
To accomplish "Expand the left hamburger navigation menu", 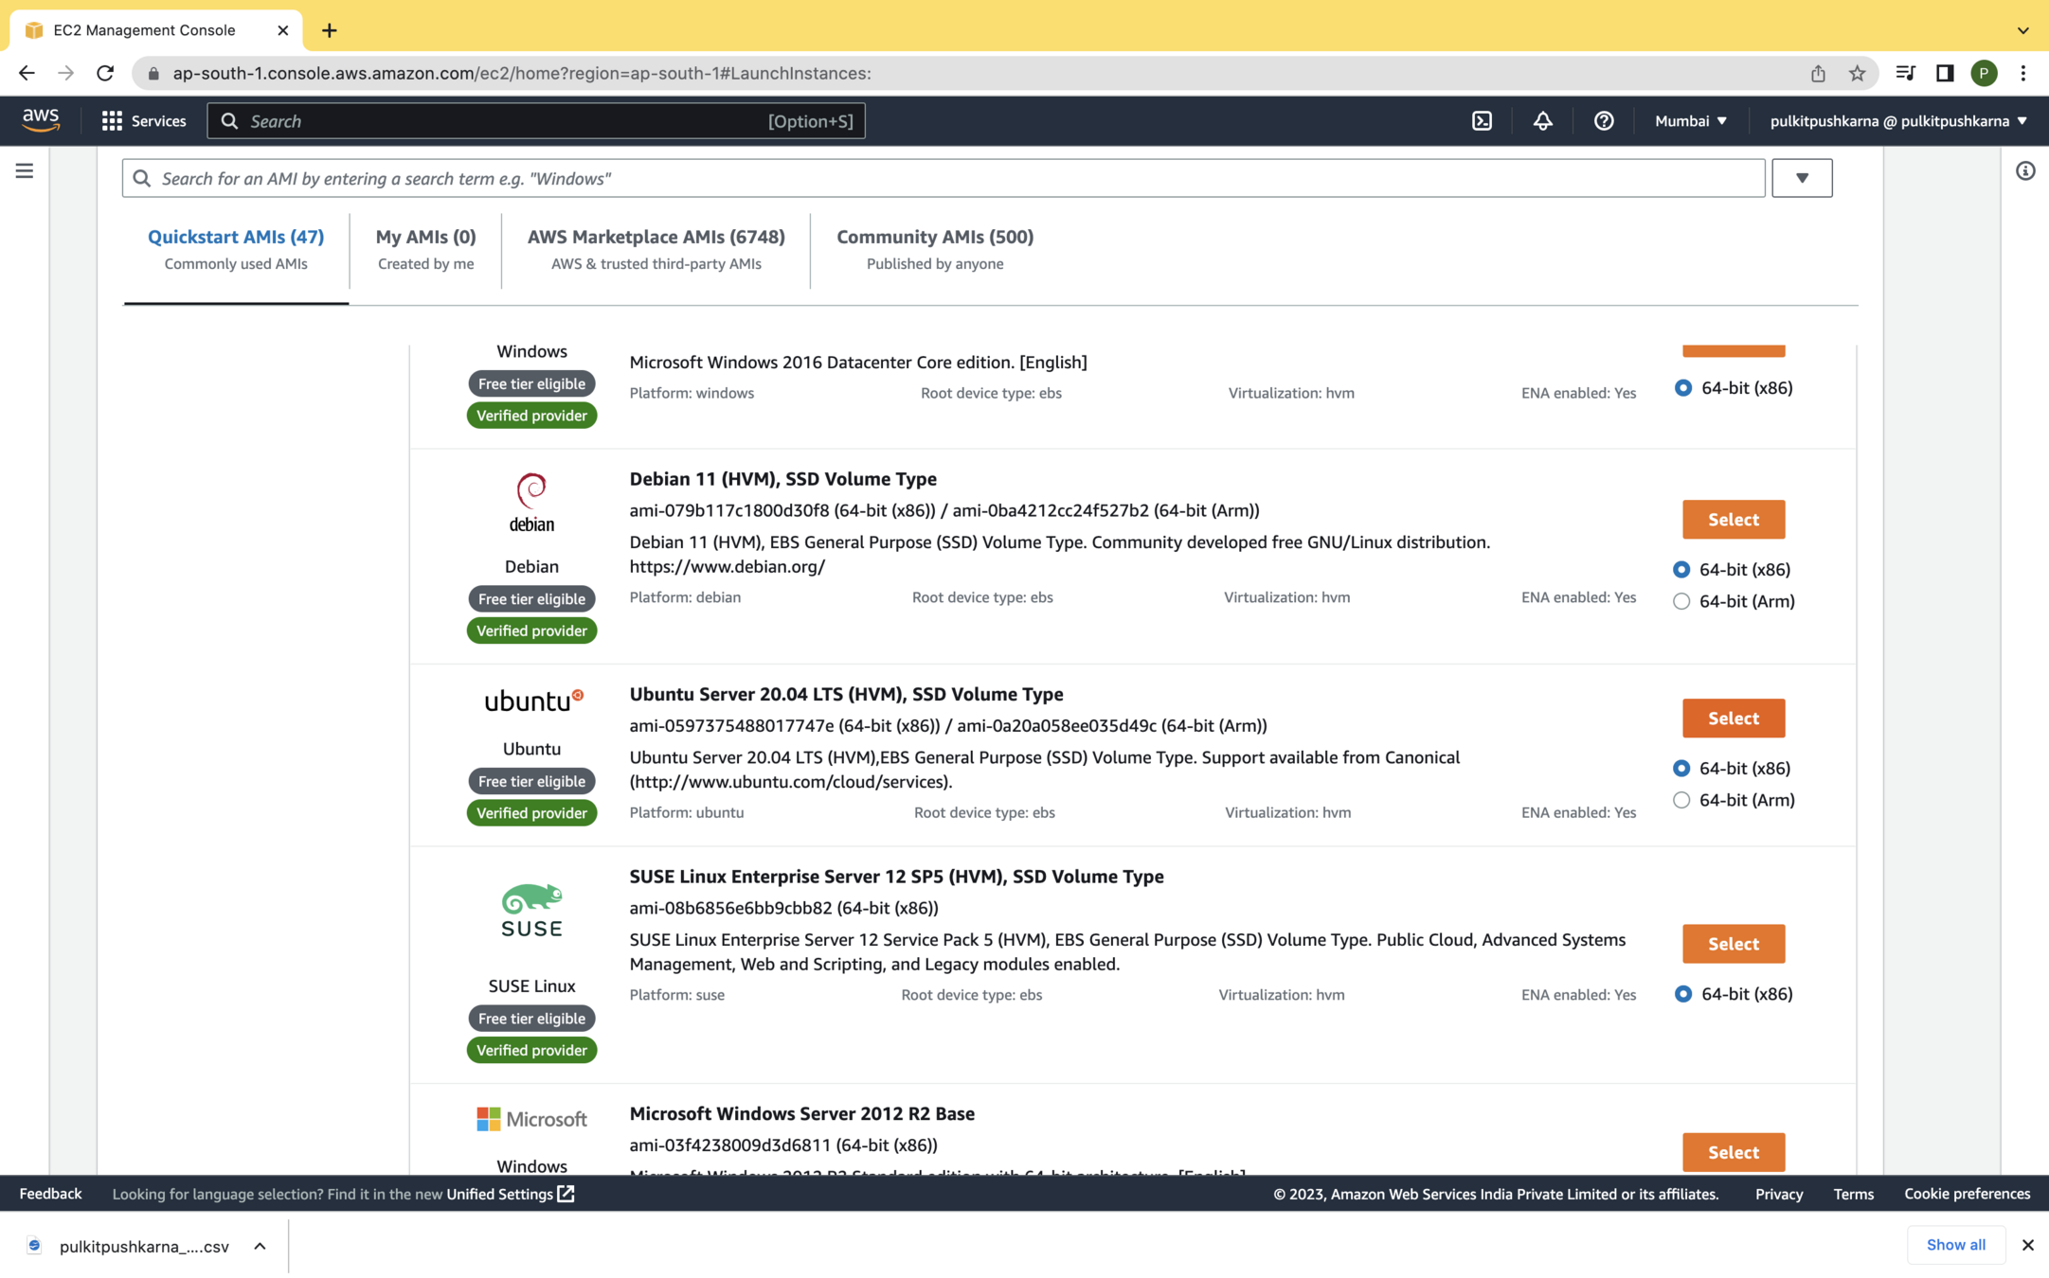I will click(25, 171).
